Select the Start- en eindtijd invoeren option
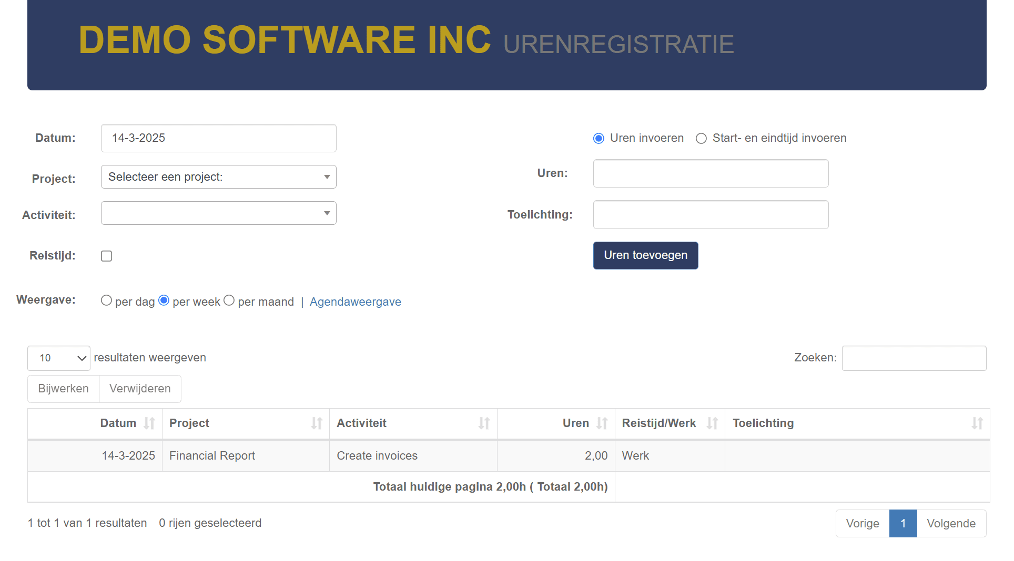 [701, 138]
